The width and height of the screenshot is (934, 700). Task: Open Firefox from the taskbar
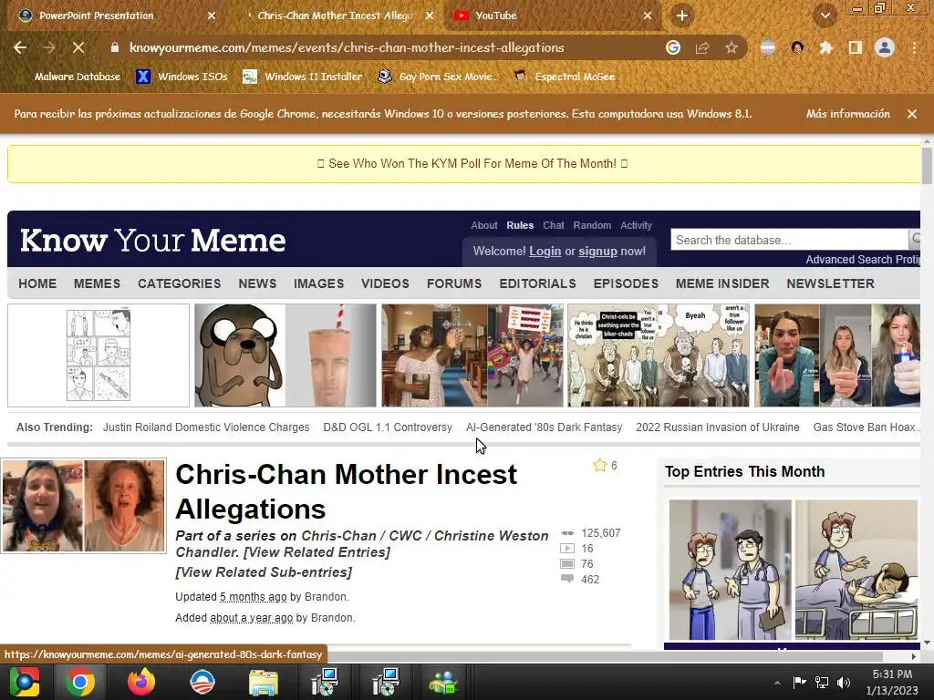(x=141, y=682)
